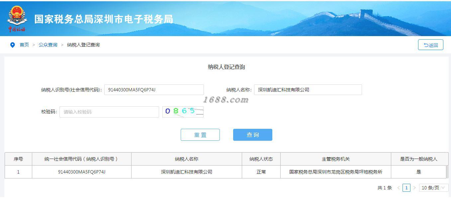451x198 pixels.
Task: Click the next page arrow
Action: [414, 188]
